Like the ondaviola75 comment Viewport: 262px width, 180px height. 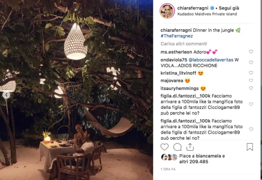[251, 63]
